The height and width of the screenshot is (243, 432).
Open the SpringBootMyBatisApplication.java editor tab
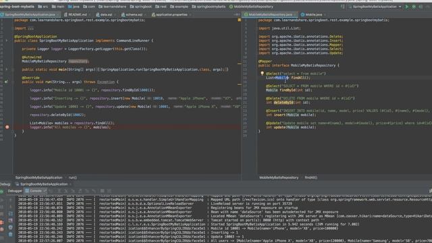[30, 15]
